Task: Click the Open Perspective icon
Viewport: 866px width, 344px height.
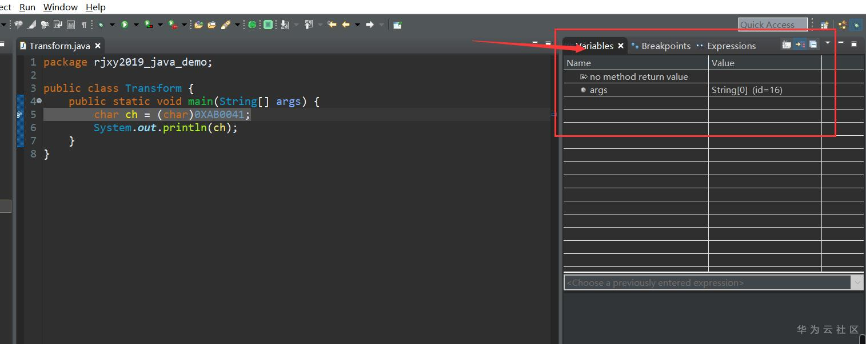Action: [824, 25]
